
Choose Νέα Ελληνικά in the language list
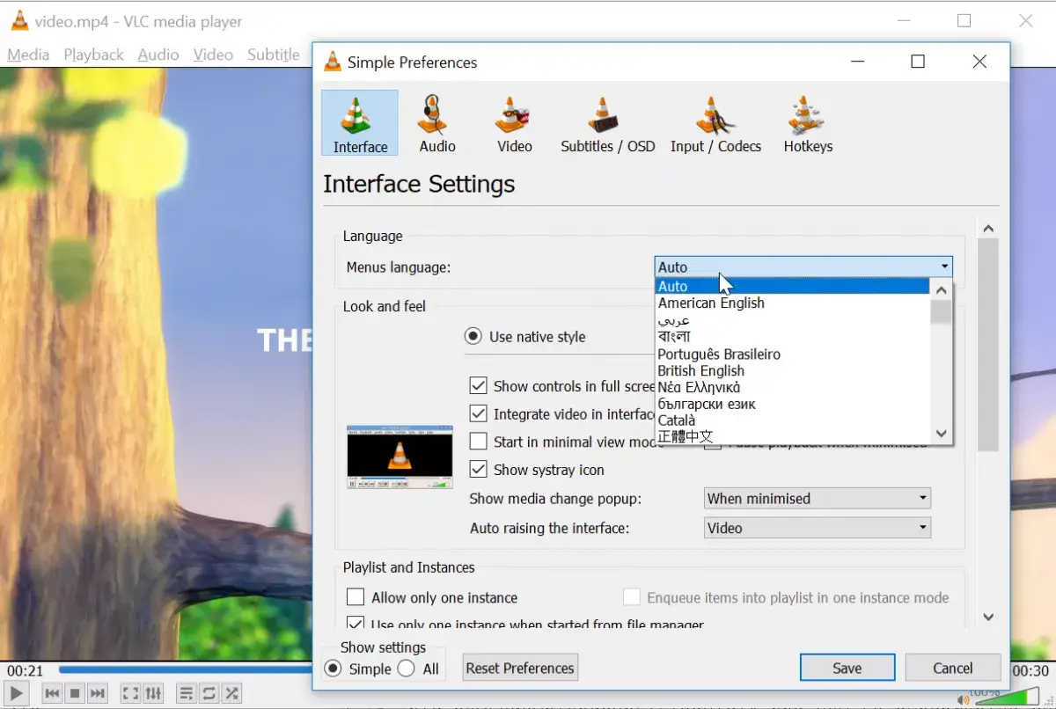(792, 387)
